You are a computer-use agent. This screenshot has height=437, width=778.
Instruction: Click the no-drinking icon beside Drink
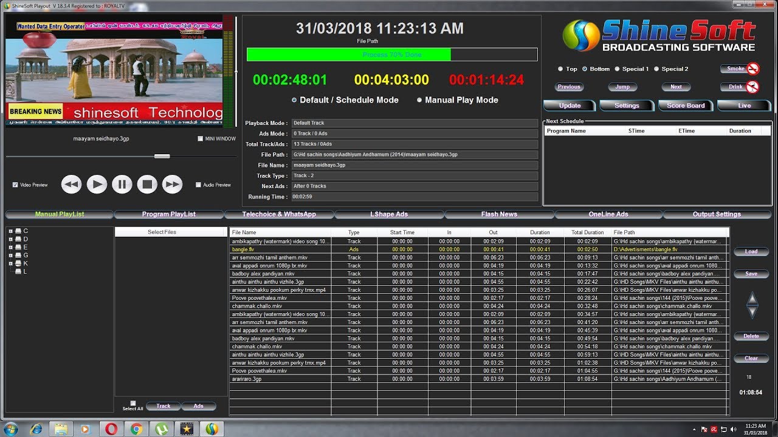pos(753,87)
